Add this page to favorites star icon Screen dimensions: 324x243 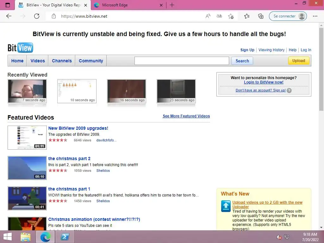[x=231, y=16]
